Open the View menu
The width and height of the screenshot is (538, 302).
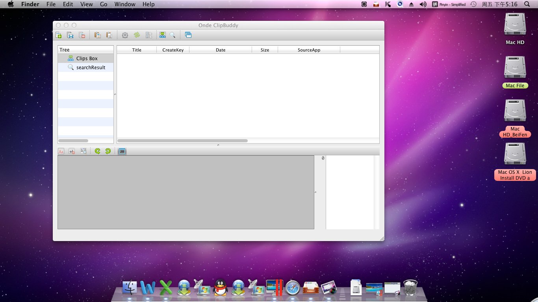point(87,4)
